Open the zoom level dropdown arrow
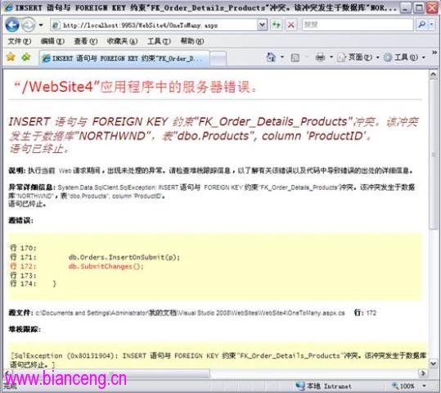Image resolution: width=441 pixels, height=393 pixels. [424, 386]
